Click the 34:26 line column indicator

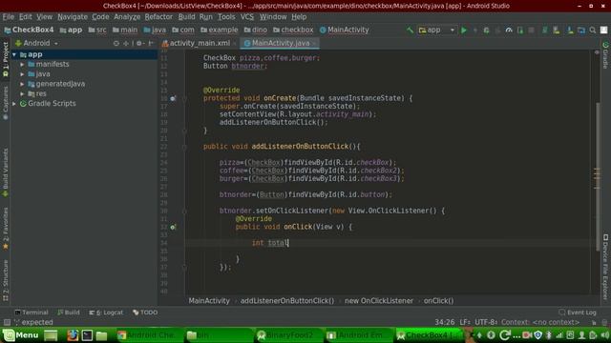click(x=445, y=322)
